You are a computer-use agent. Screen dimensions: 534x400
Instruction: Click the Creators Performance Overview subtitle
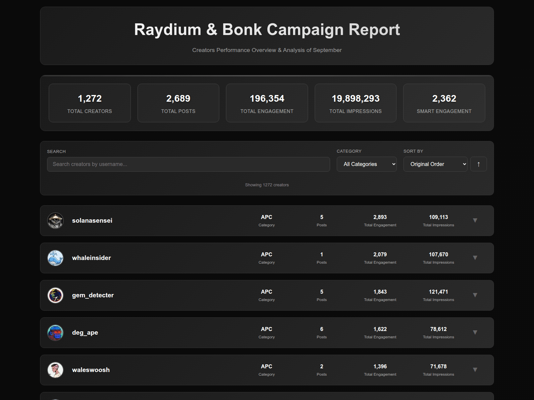267,50
